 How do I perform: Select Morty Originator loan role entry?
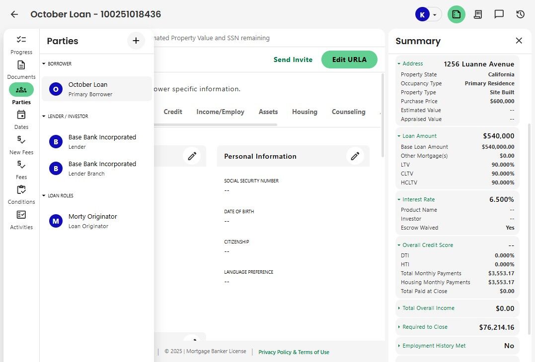pos(92,221)
